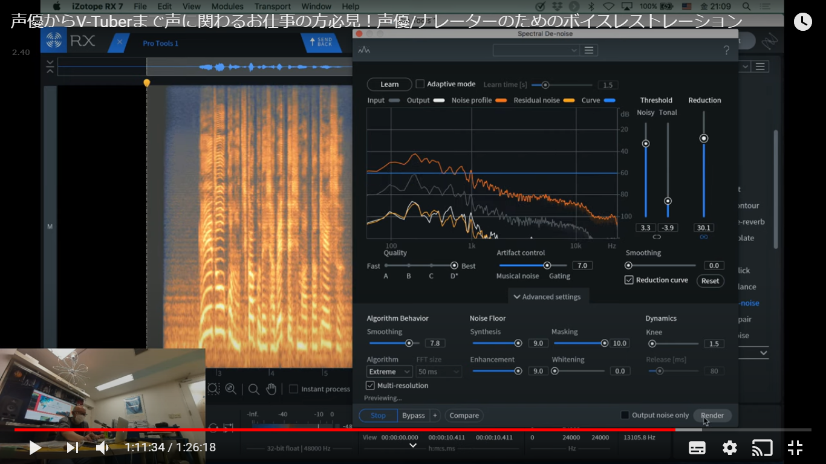Image resolution: width=826 pixels, height=464 pixels.
Task: Click the Compare button
Action: [464, 416]
